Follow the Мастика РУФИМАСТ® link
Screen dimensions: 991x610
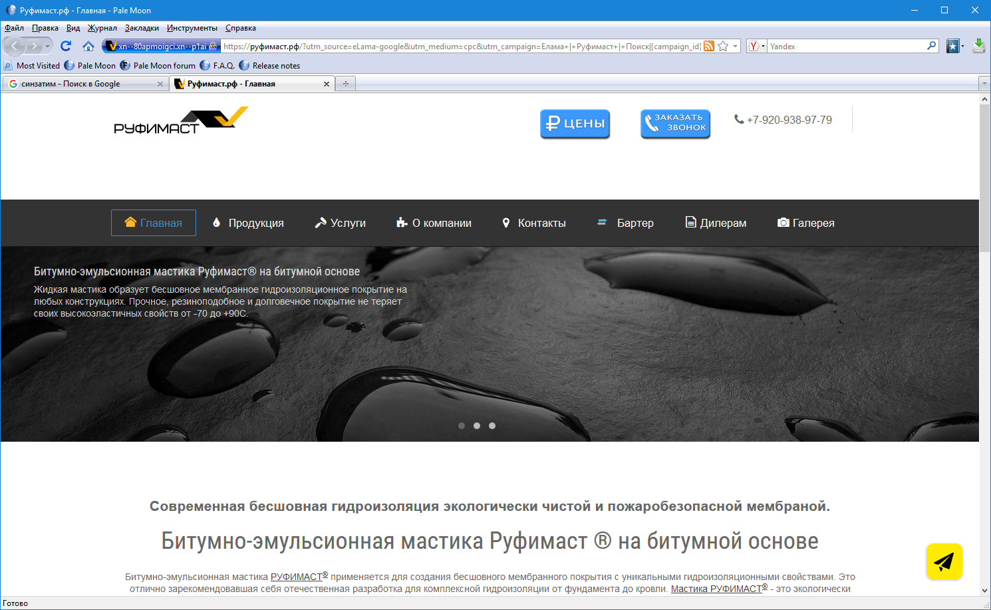point(719,588)
